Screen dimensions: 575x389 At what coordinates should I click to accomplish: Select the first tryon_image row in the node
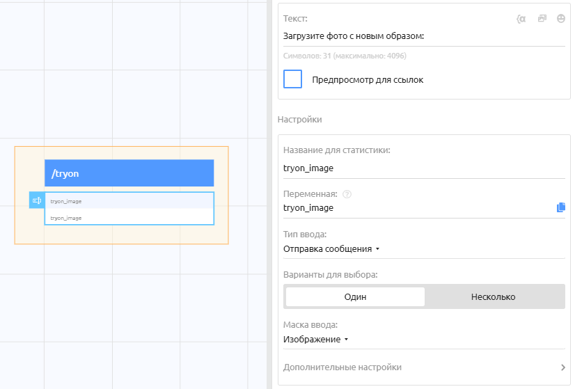click(129, 201)
